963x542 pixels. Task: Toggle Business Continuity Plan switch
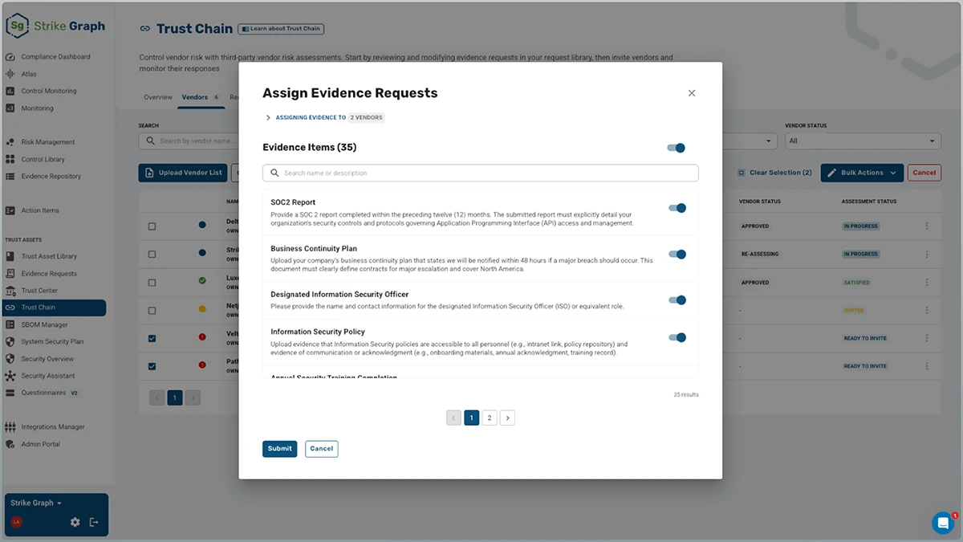coord(677,255)
